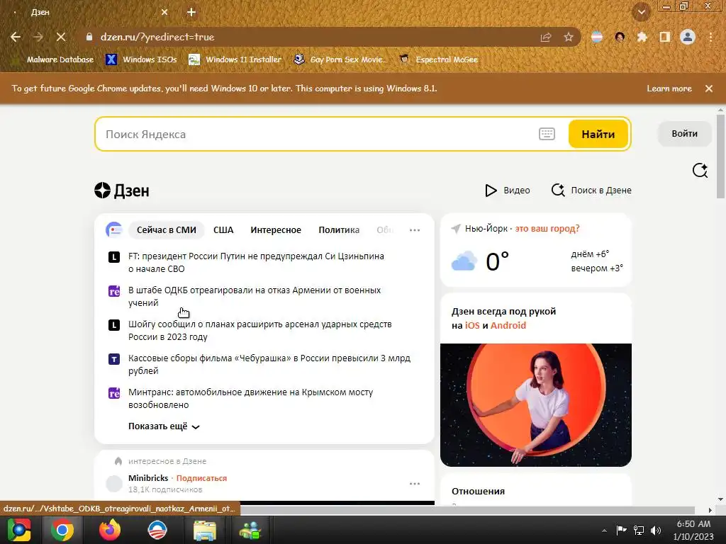Image resolution: width=726 pixels, height=544 pixels.
Task: Open the Minibricks post options menu
Action: click(x=415, y=483)
